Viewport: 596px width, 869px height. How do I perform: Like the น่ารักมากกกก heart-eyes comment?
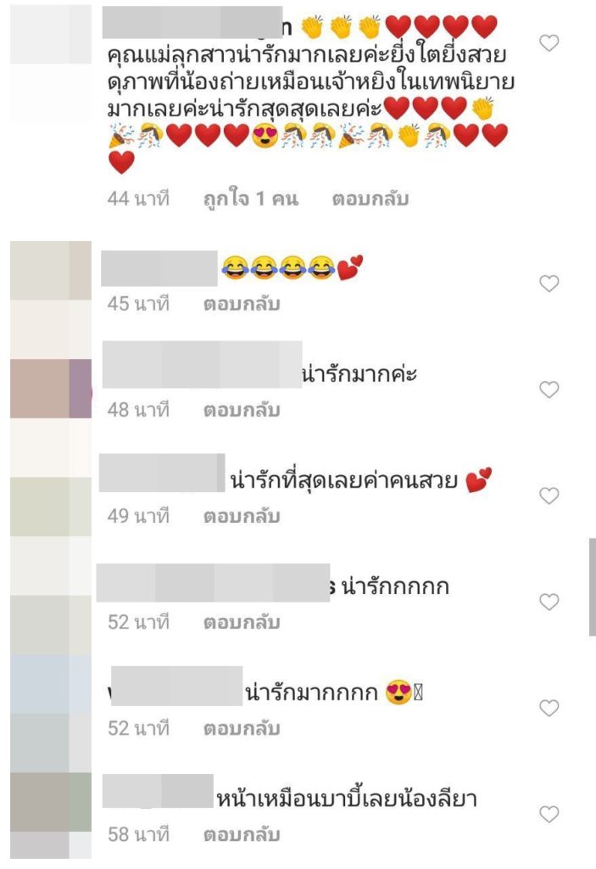(549, 708)
